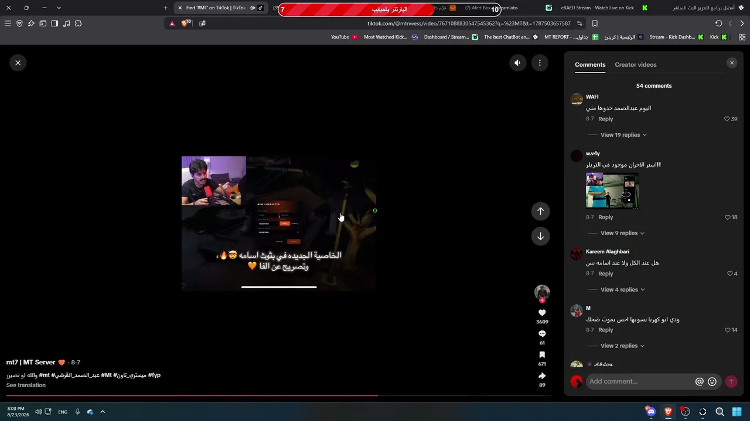Save video with bookmark icon

(542, 355)
